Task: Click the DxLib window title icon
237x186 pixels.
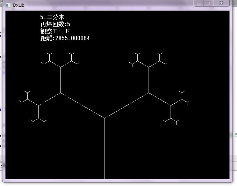Action: pos(8,5)
